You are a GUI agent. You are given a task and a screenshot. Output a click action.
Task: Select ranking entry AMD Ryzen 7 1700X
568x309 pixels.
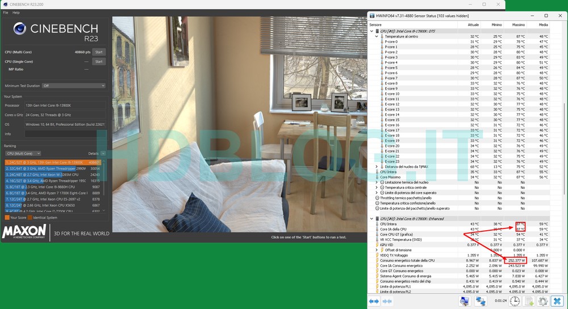(53, 193)
